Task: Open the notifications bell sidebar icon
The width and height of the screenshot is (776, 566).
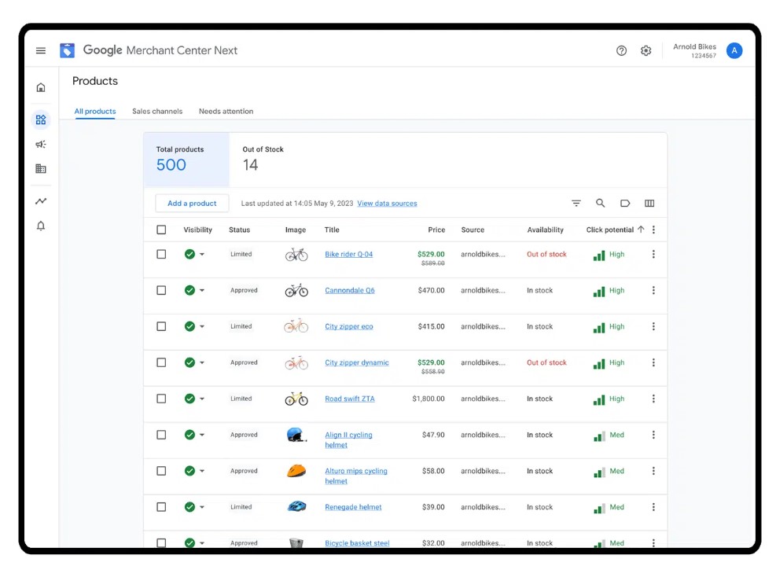Action: coord(41,226)
